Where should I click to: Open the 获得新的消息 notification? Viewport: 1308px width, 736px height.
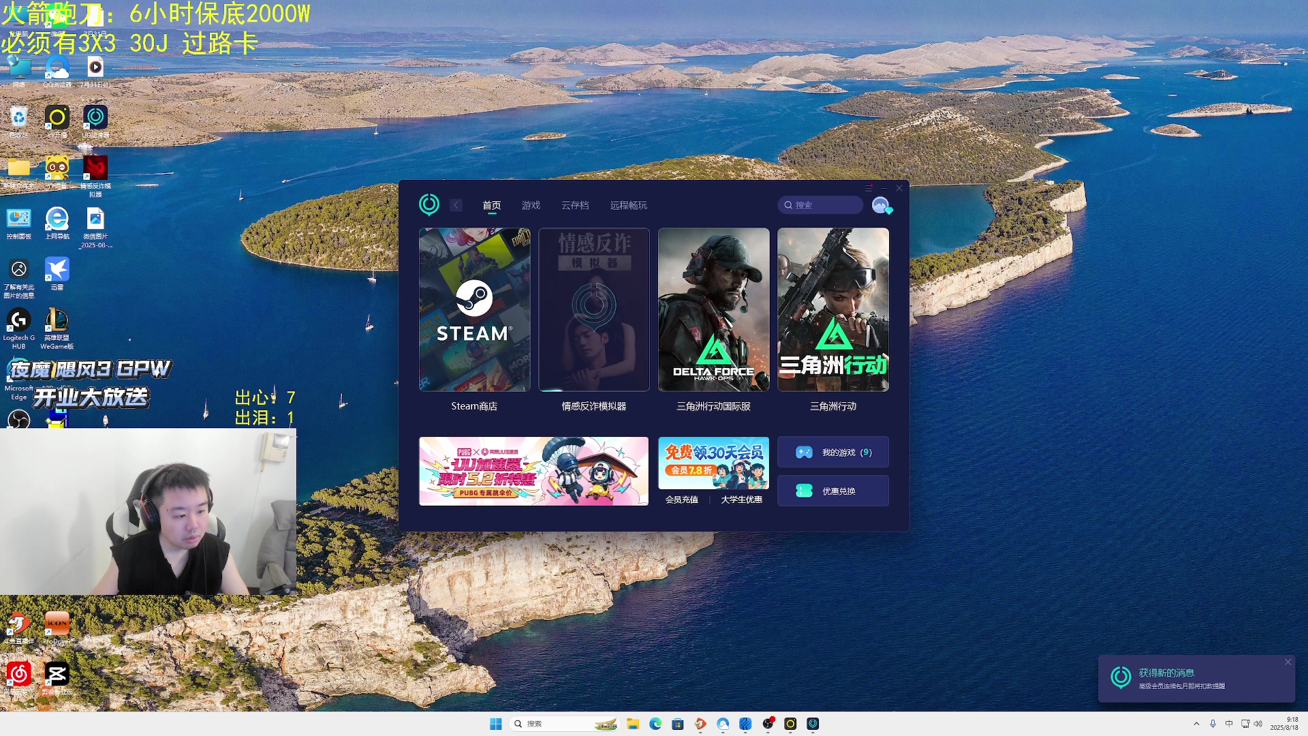pyautogui.click(x=1196, y=679)
